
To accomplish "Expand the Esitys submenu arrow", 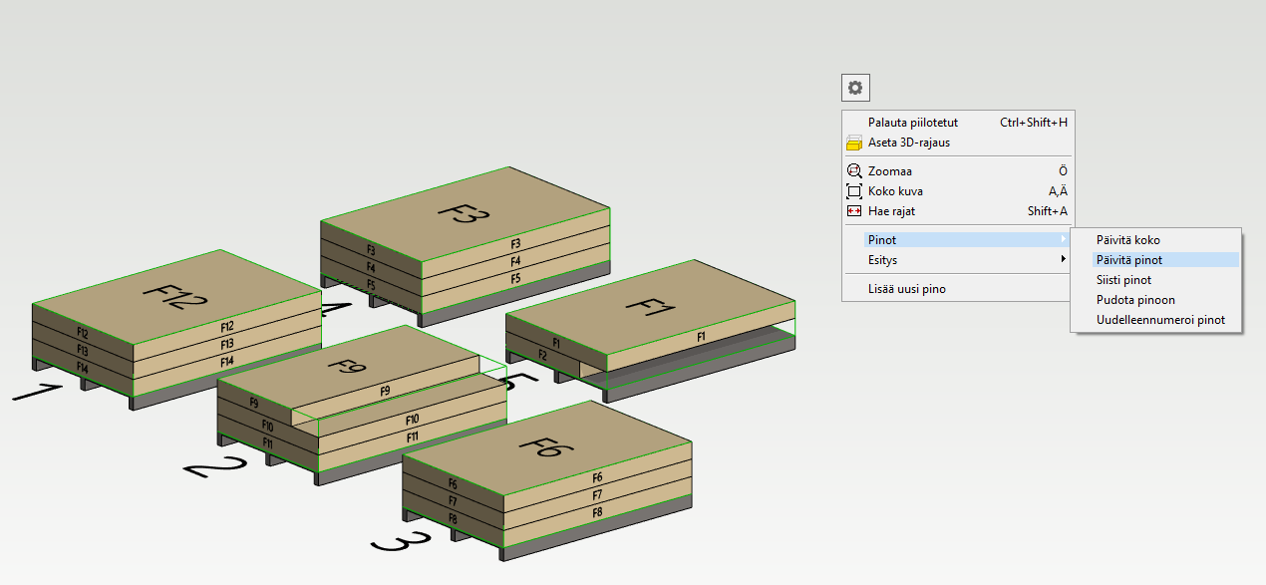I will (x=1063, y=260).
